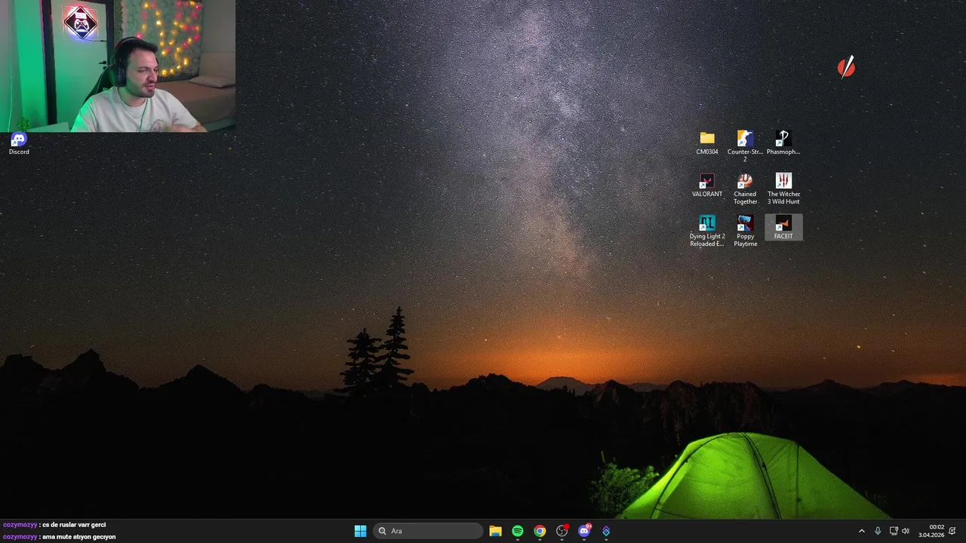Launch Dying Light 2 Reloaded Edition

click(707, 231)
